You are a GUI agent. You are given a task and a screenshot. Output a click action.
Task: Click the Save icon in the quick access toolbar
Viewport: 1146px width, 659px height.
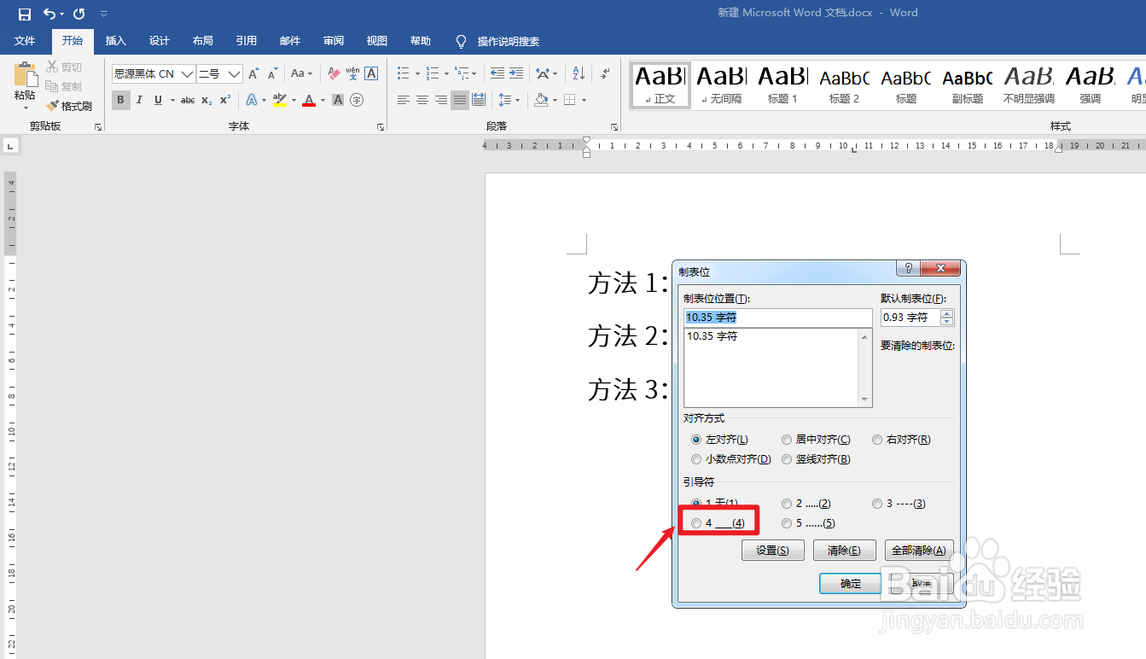tap(25, 14)
